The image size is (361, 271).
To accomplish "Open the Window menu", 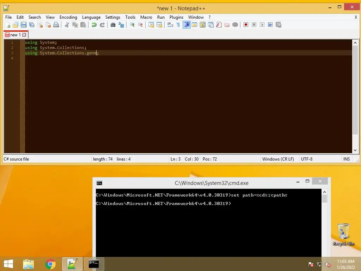I will pyautogui.click(x=196, y=17).
